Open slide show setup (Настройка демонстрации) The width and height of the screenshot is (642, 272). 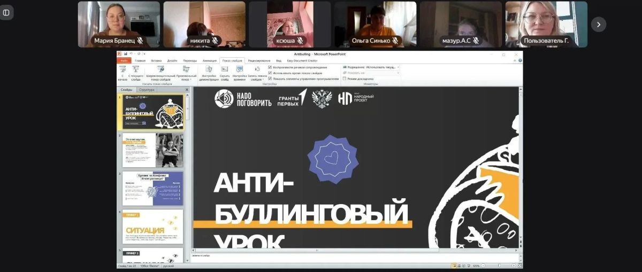(209, 73)
